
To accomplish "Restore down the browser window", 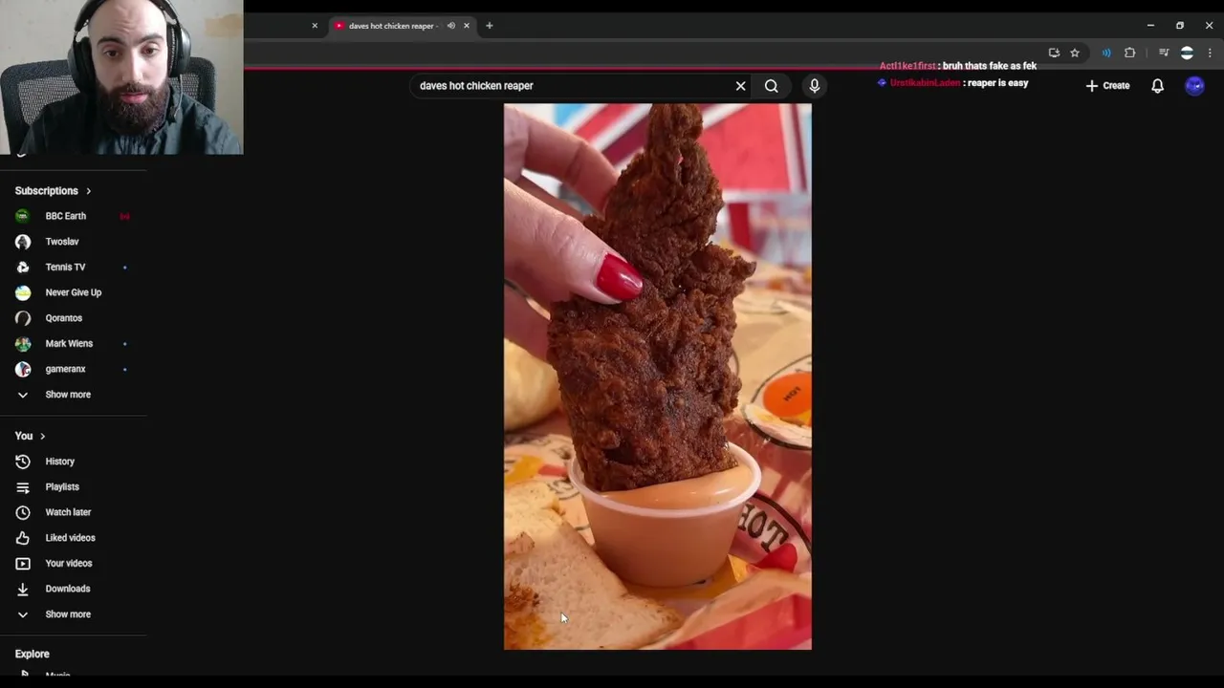I will tap(1180, 26).
